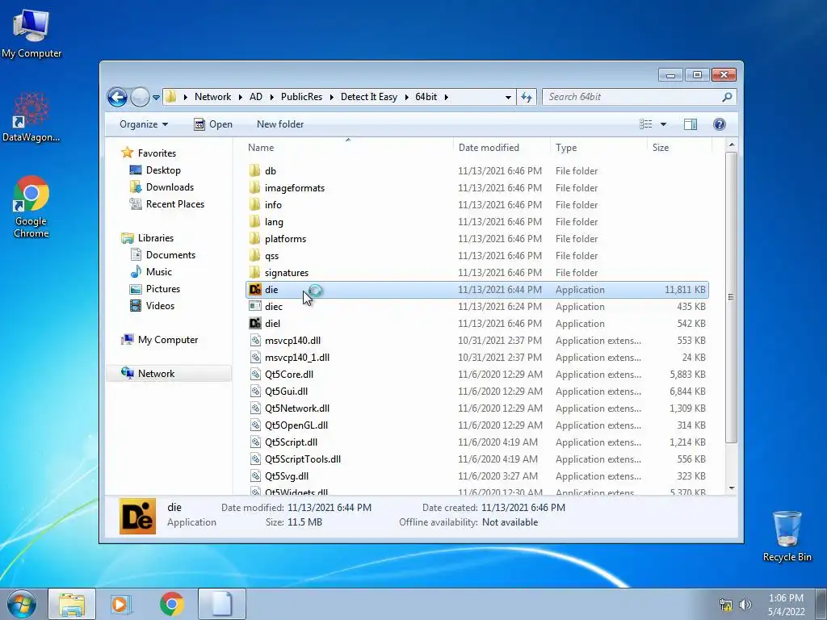Open Google Chrome desktop shortcut
The height and width of the screenshot is (620, 827).
31,207
